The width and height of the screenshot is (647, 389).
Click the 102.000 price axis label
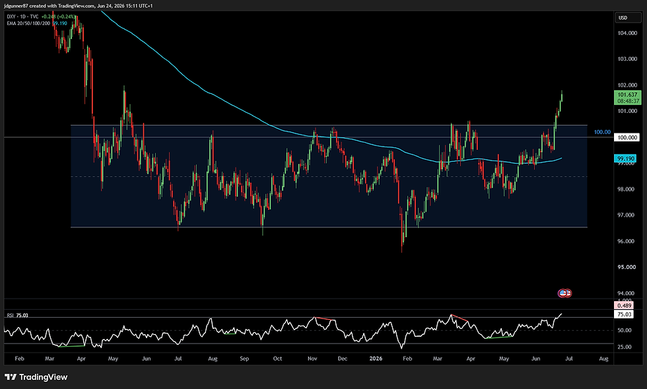[x=627, y=85]
